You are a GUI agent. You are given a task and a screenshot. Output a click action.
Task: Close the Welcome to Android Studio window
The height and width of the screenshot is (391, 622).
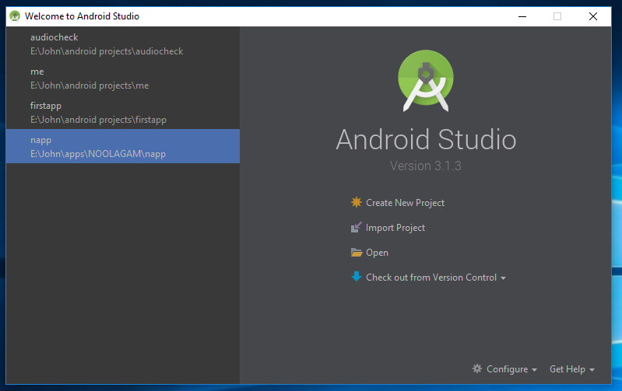click(593, 16)
